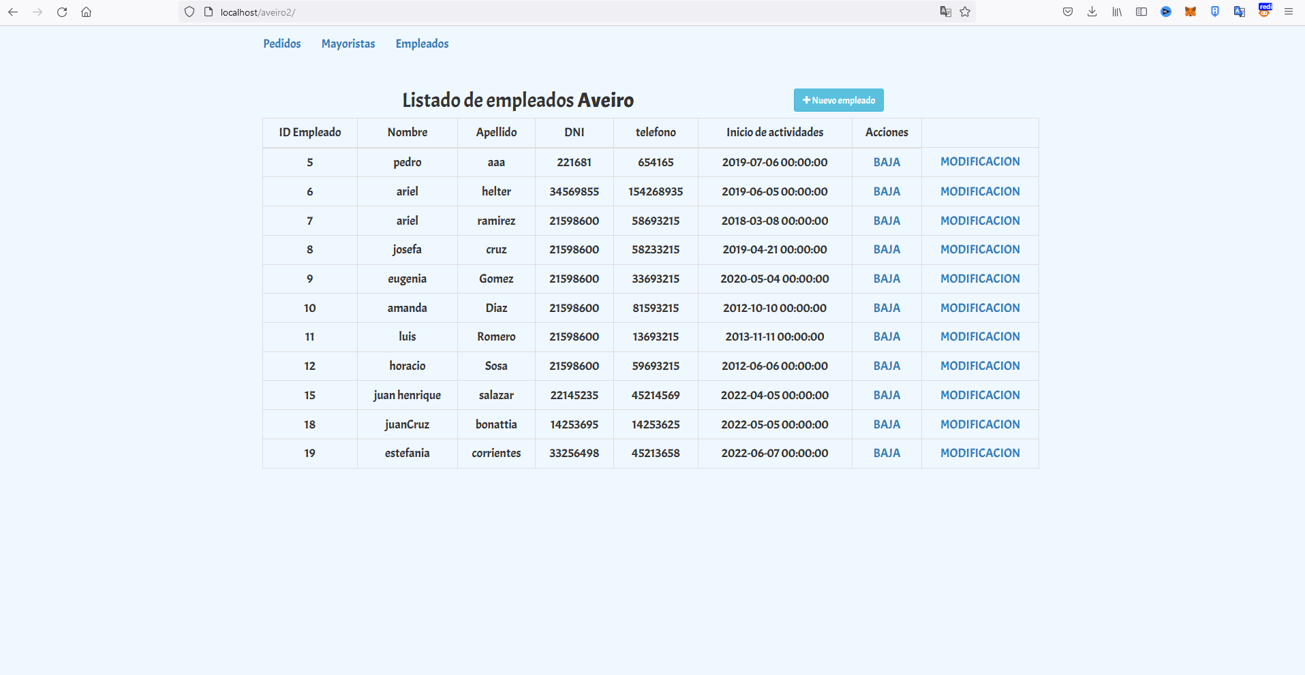
Task: Click MODIFICACION for ariel helter
Action: (x=980, y=191)
